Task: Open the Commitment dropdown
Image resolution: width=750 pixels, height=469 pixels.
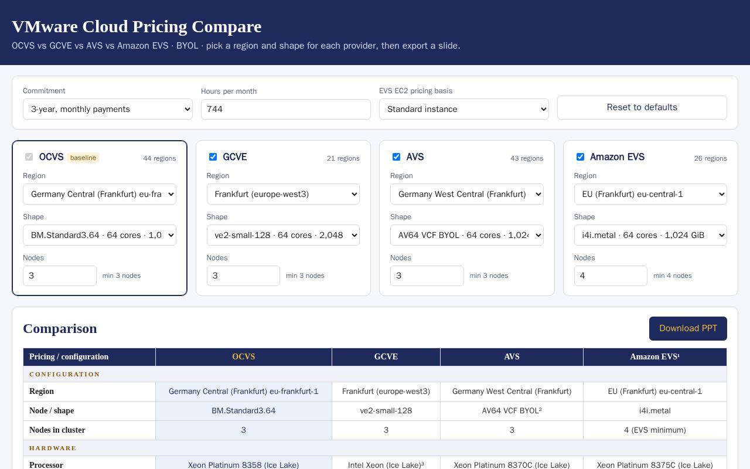Action: coord(108,109)
